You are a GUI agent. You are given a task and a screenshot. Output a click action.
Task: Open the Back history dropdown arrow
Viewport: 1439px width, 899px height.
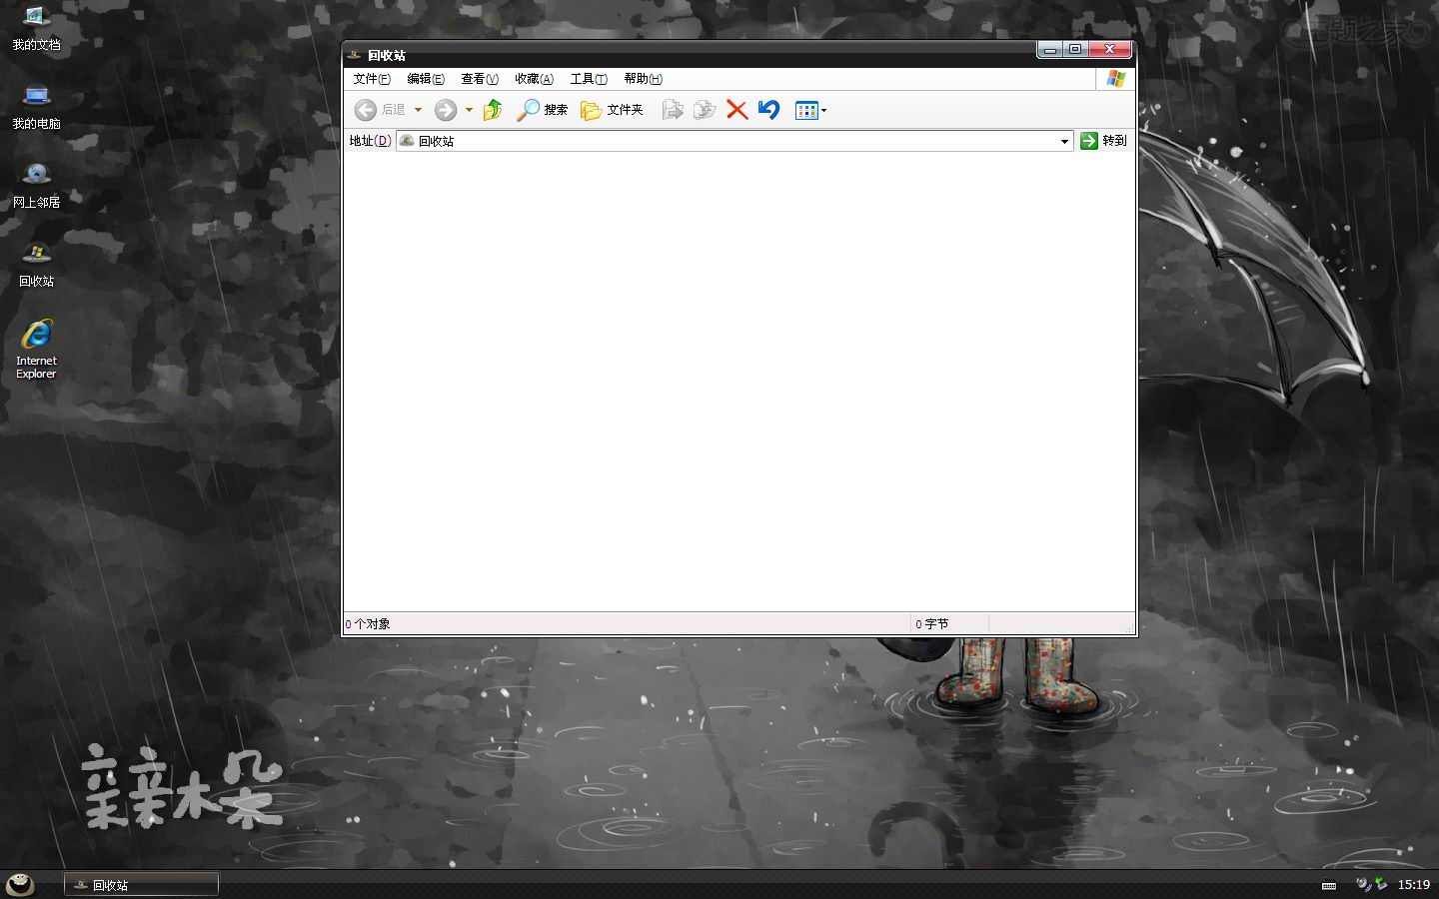[418, 110]
